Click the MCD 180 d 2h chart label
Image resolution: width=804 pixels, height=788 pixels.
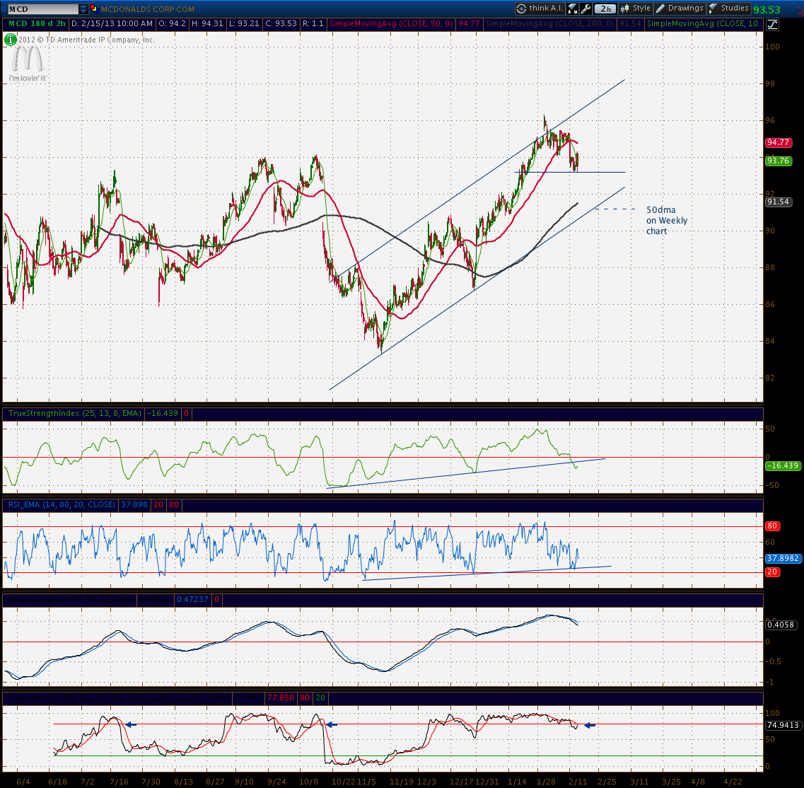(x=36, y=23)
